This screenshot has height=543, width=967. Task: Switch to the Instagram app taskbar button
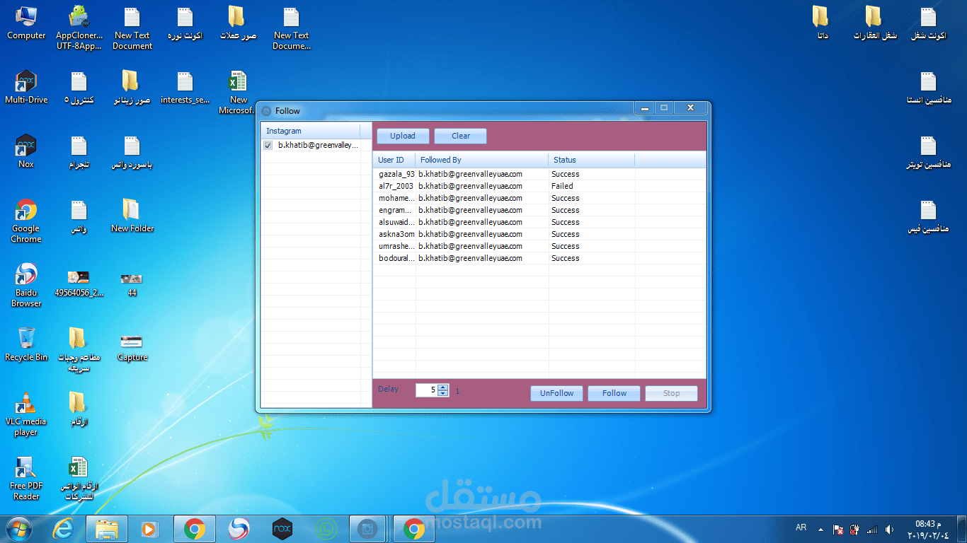click(368, 529)
